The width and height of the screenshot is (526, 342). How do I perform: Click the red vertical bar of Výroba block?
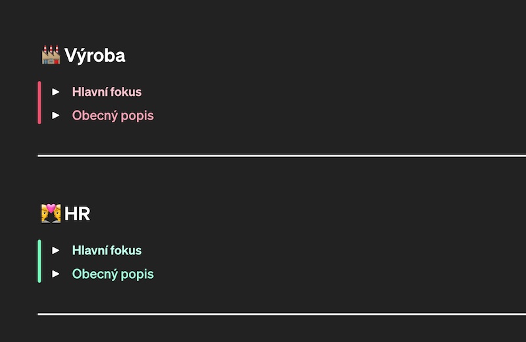coord(39,103)
